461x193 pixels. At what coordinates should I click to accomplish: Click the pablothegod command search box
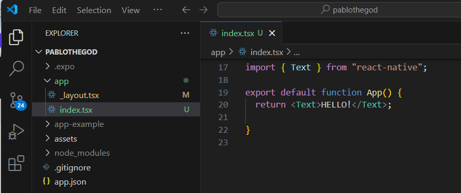[x=339, y=10]
